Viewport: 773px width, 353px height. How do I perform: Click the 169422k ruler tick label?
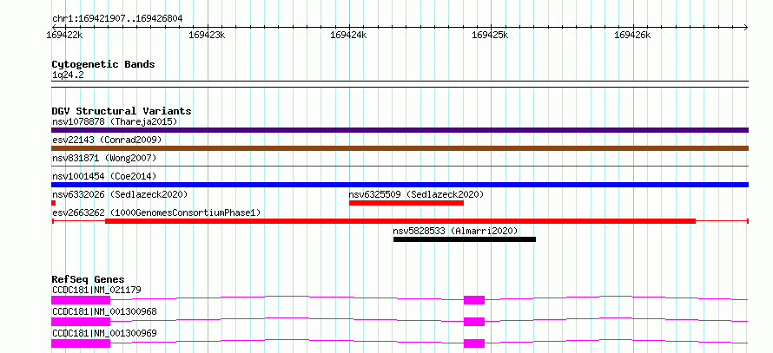pyautogui.click(x=64, y=35)
